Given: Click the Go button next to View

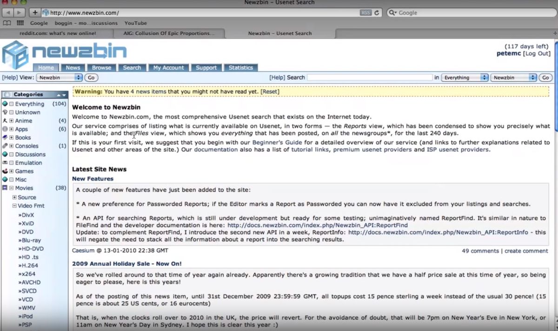Looking at the screenshot, I should point(91,78).
